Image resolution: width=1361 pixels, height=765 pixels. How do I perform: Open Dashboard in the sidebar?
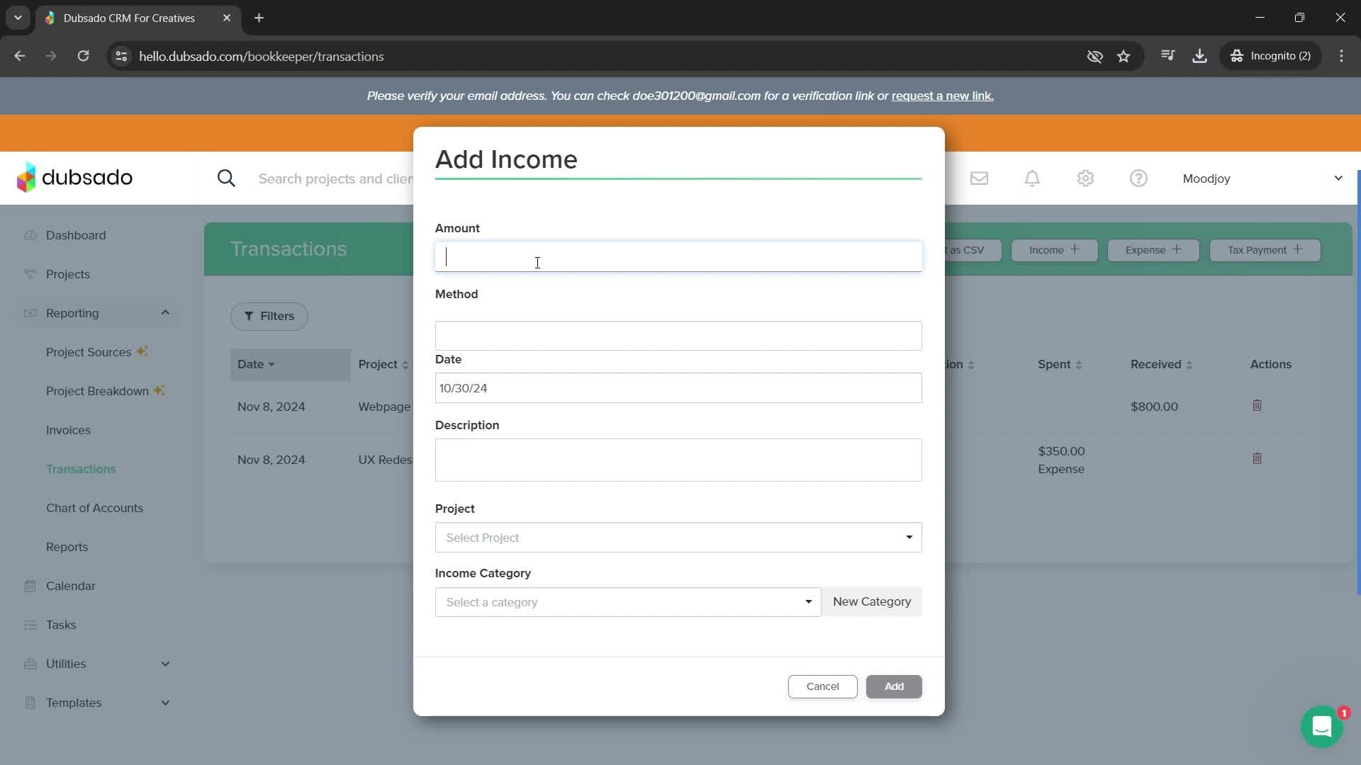(x=76, y=235)
